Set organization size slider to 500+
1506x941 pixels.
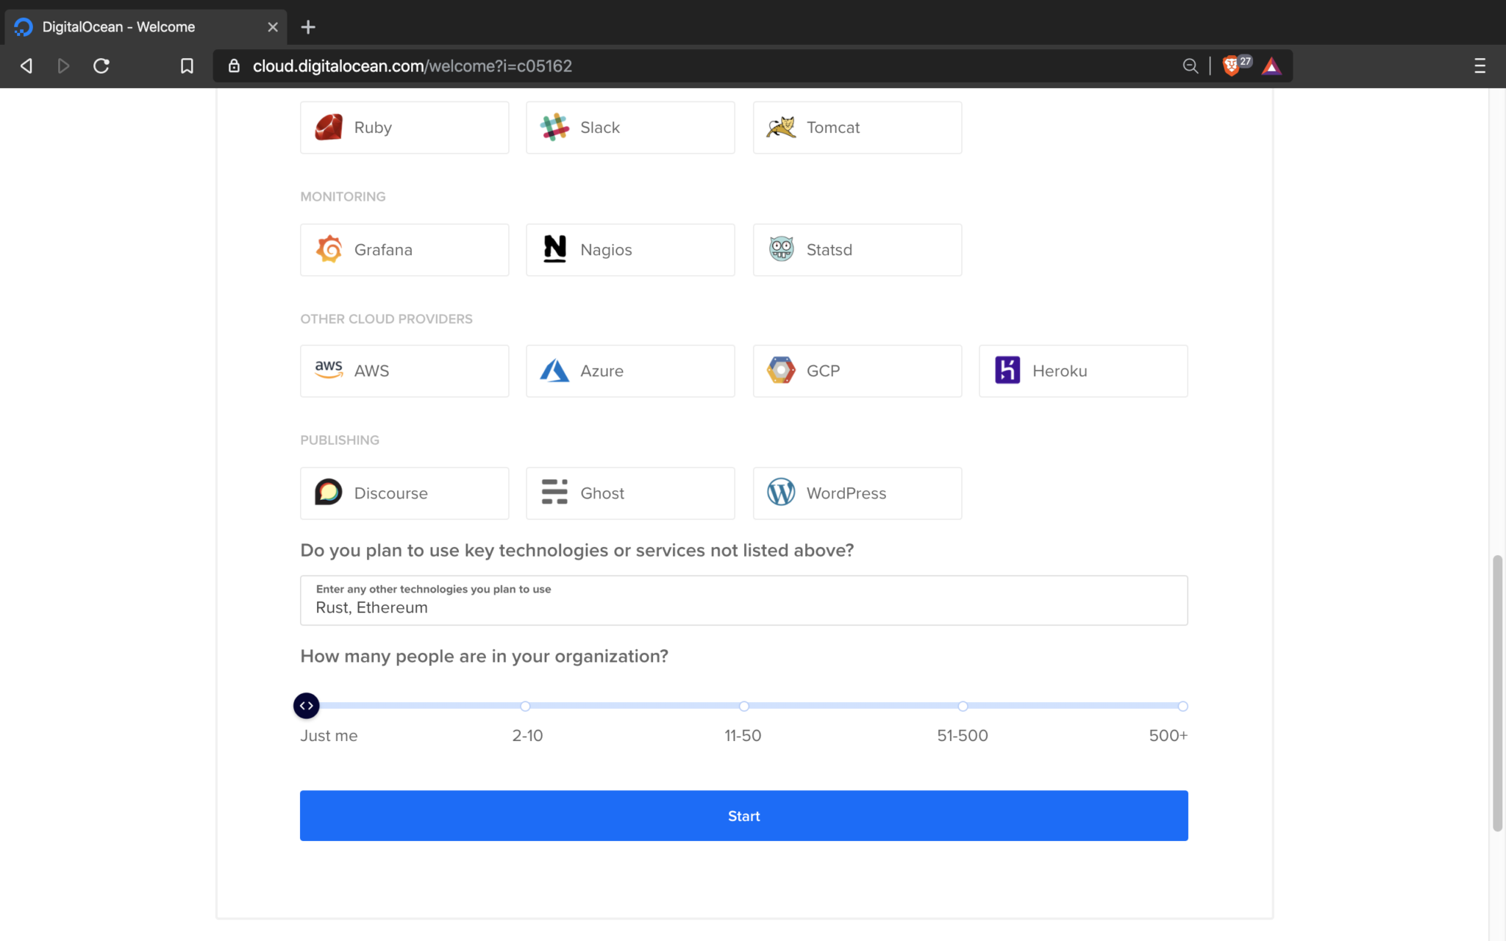click(x=1182, y=706)
